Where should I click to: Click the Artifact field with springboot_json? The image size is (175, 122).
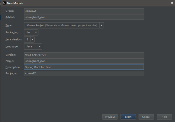[x=84, y=17]
